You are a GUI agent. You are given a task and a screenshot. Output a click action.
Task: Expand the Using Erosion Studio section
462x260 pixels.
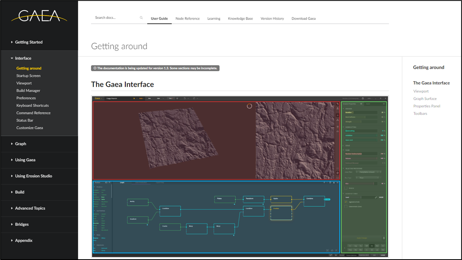(x=33, y=176)
